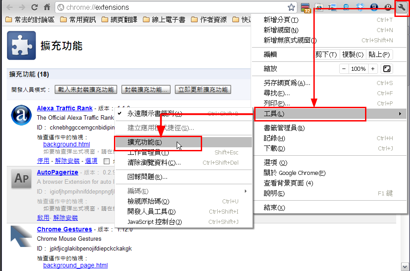Open JavaScript 控制台 from the submenu
Screen dimensions: 410x271
click(x=183, y=222)
